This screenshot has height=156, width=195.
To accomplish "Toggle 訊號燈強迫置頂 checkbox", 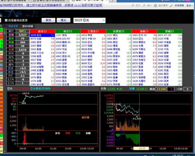I will (x=6, y=20).
